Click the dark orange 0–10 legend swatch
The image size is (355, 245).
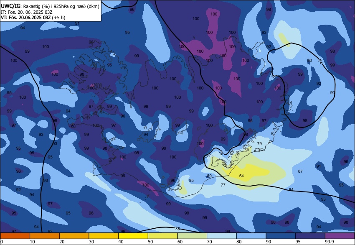click(15, 236)
